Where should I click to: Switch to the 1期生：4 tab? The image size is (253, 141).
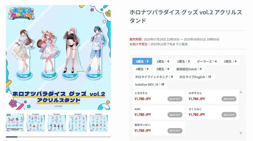(x=163, y=62)
